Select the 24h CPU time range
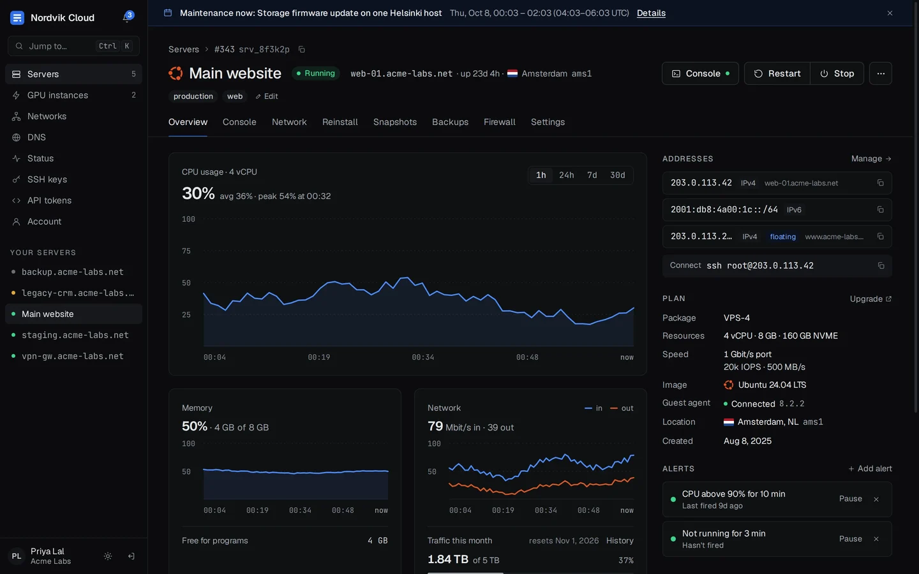The width and height of the screenshot is (919, 574). (567, 175)
